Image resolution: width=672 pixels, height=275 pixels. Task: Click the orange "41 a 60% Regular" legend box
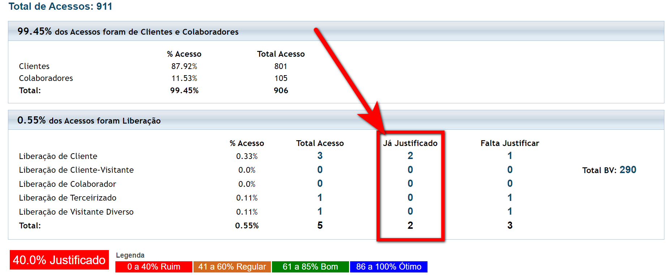(x=232, y=267)
